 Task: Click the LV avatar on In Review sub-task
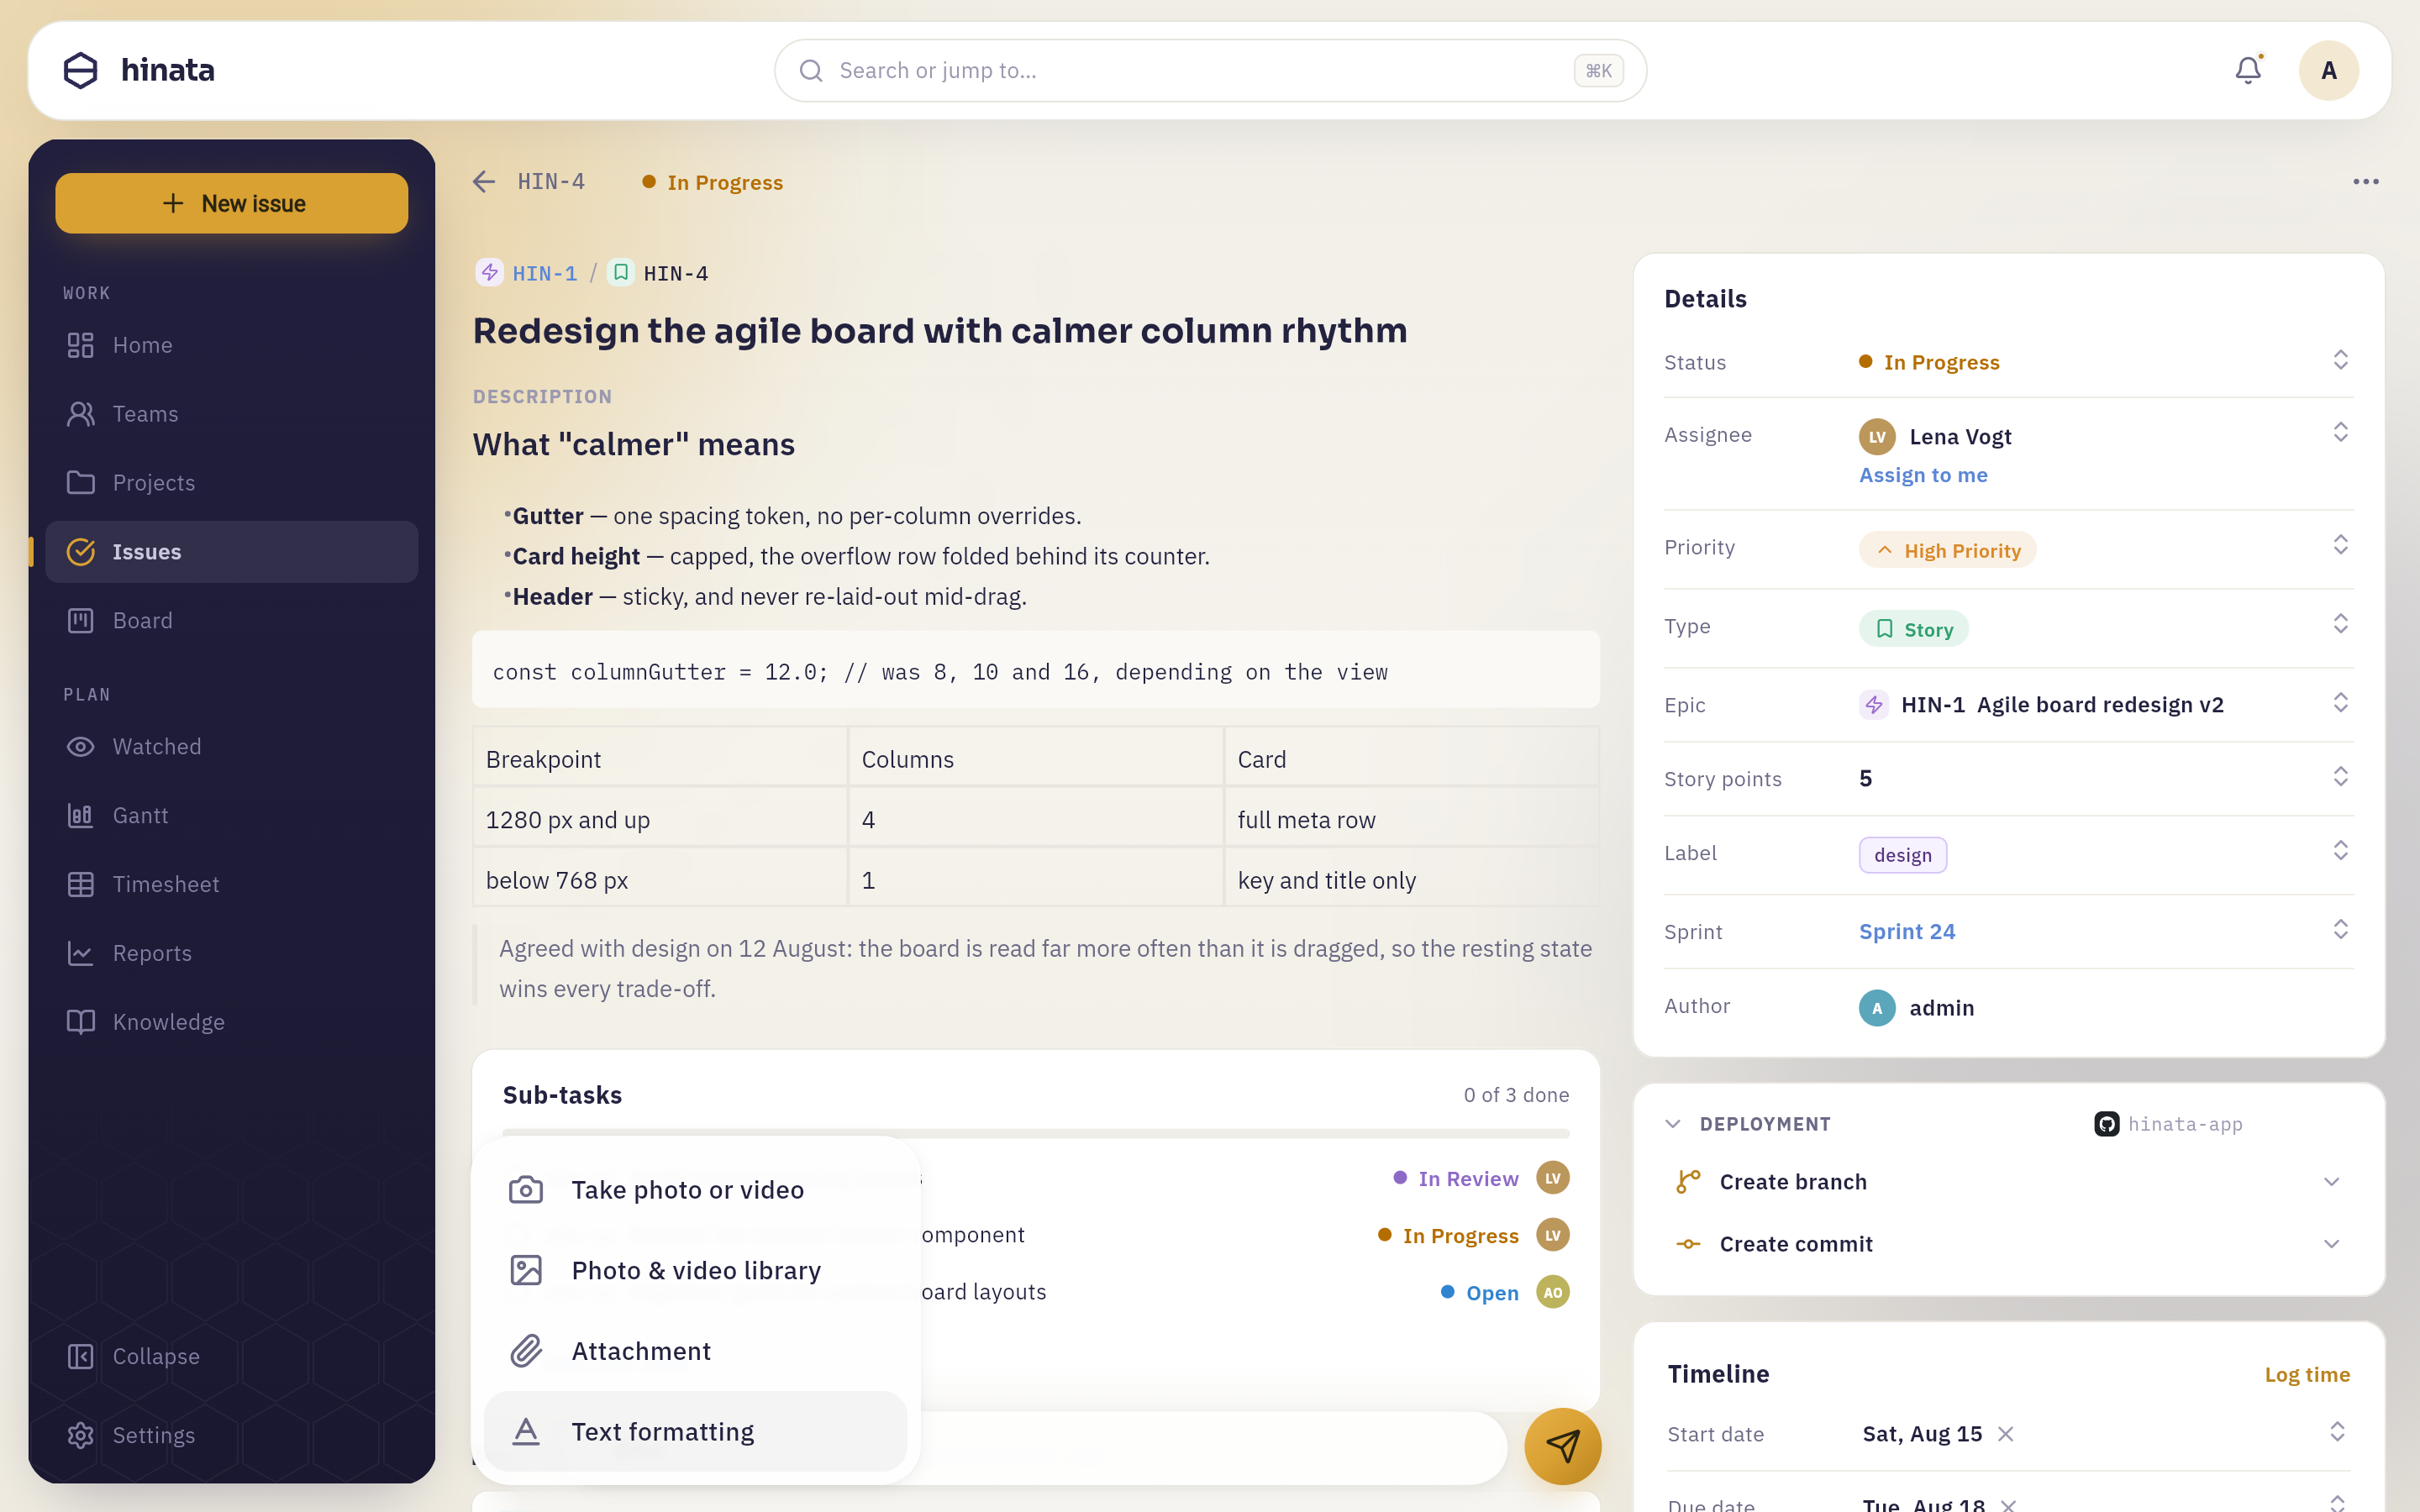(x=1553, y=1178)
